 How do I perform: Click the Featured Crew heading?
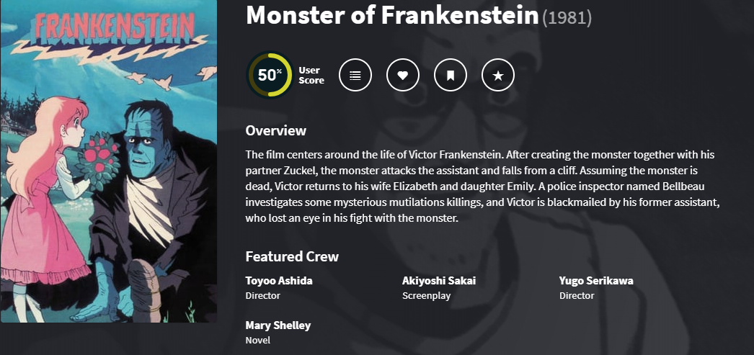292,256
